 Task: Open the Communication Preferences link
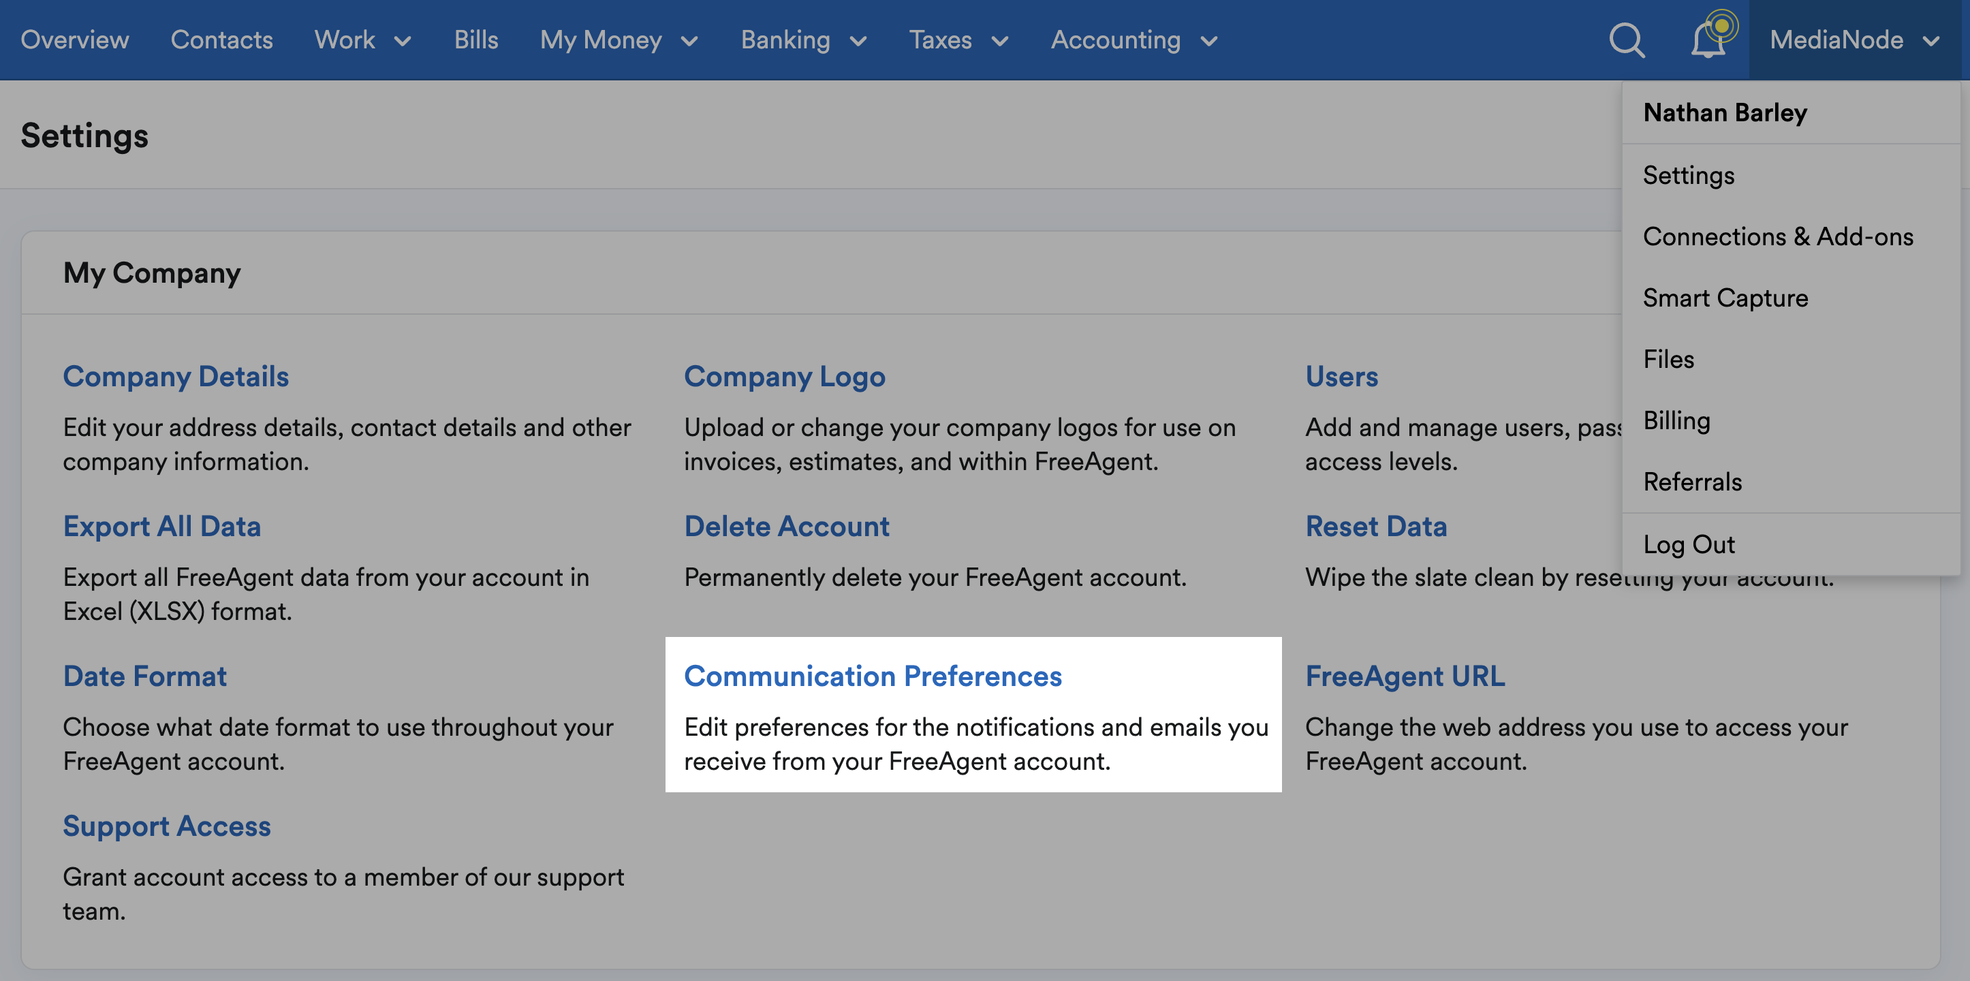[873, 676]
